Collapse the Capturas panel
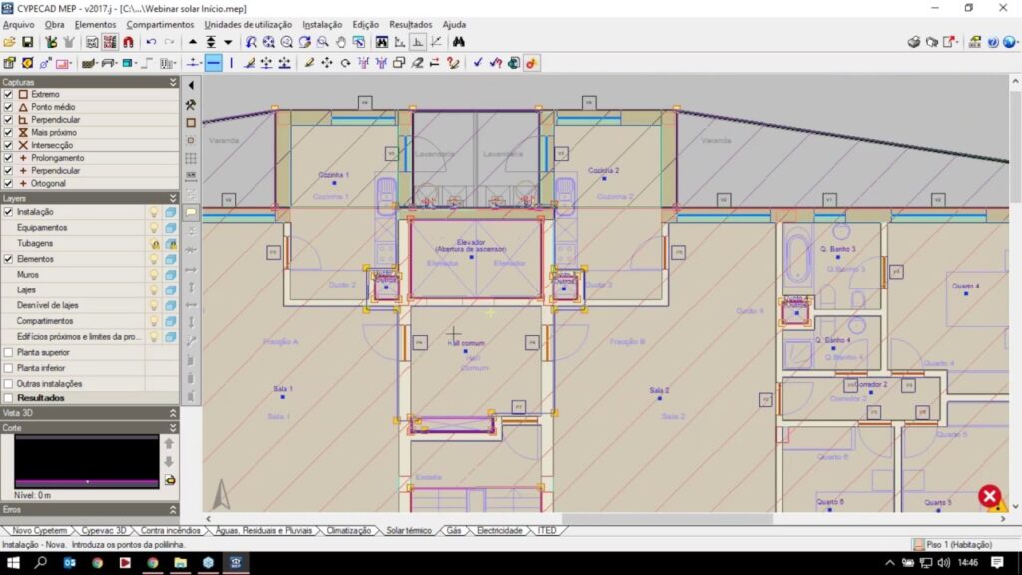 pyautogui.click(x=173, y=82)
